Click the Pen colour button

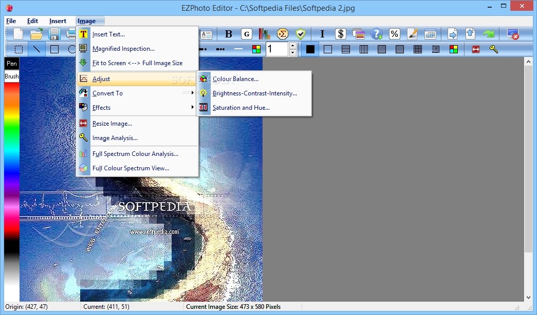tap(12, 63)
